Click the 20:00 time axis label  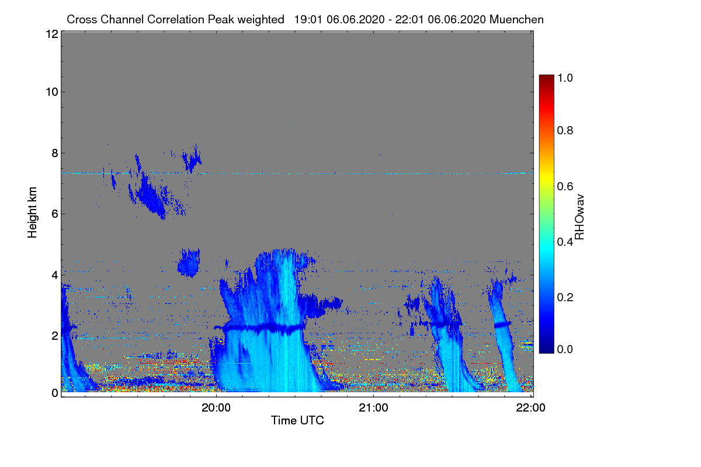coord(216,407)
